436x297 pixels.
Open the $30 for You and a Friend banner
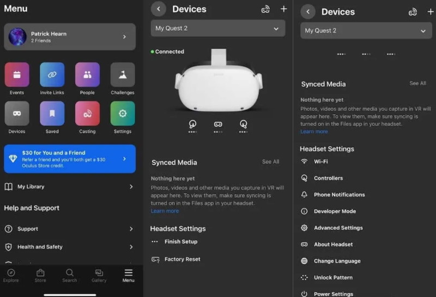[x=70, y=159]
